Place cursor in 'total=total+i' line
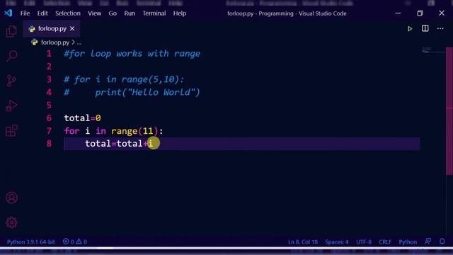The width and height of the screenshot is (453, 255). pyautogui.click(x=119, y=143)
